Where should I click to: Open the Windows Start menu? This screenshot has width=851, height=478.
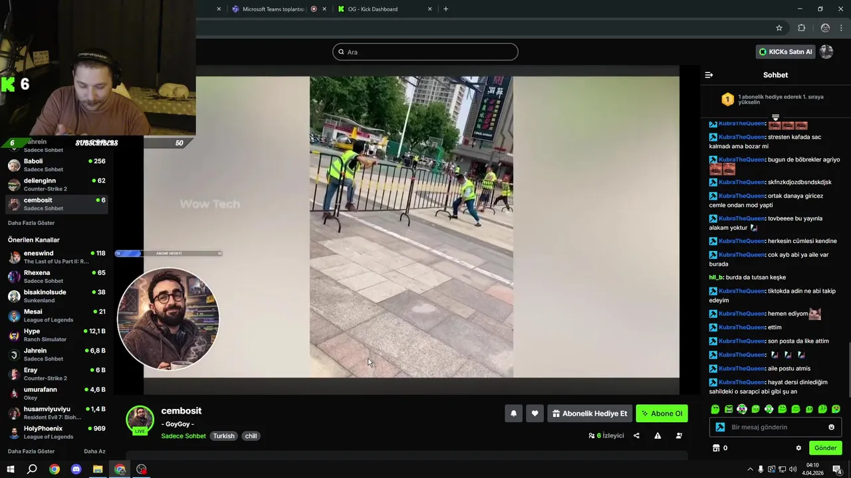pos(10,469)
